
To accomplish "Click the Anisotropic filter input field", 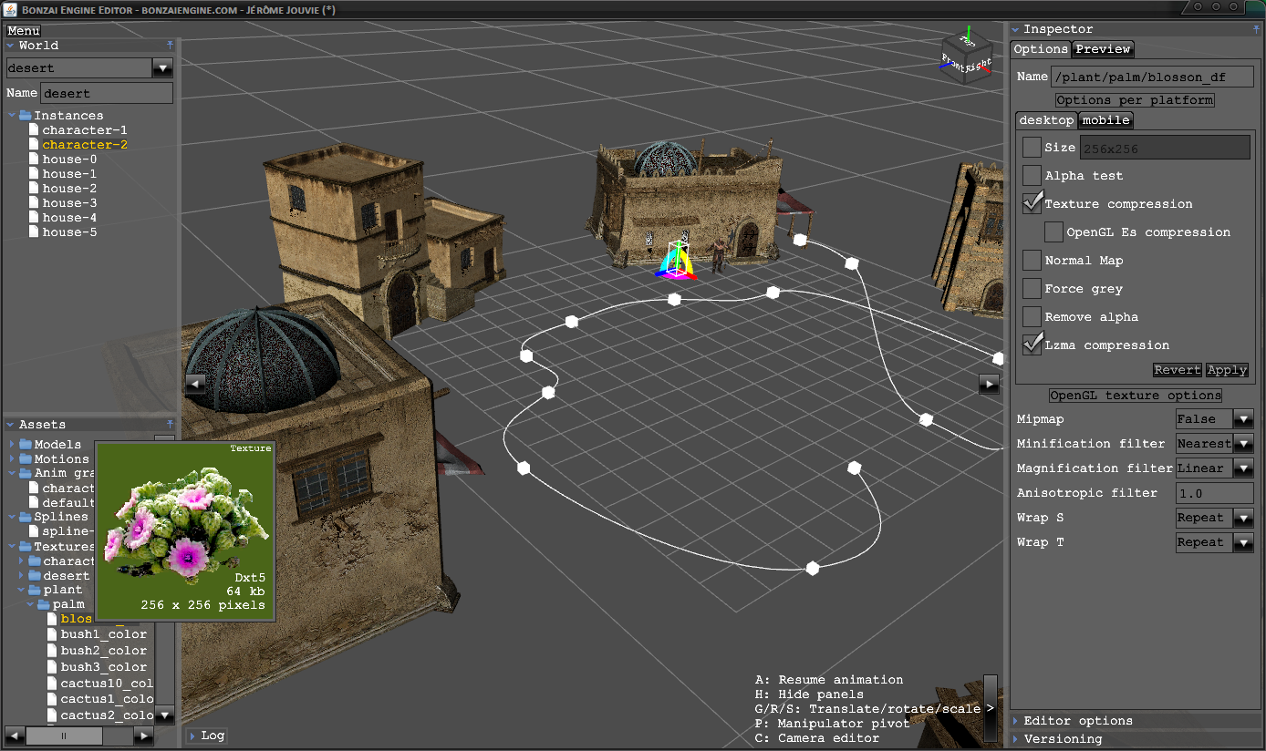I will [1214, 493].
